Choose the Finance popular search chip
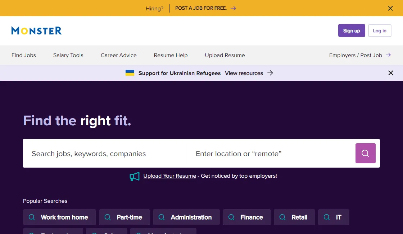This screenshot has width=403, height=234. [x=247, y=217]
